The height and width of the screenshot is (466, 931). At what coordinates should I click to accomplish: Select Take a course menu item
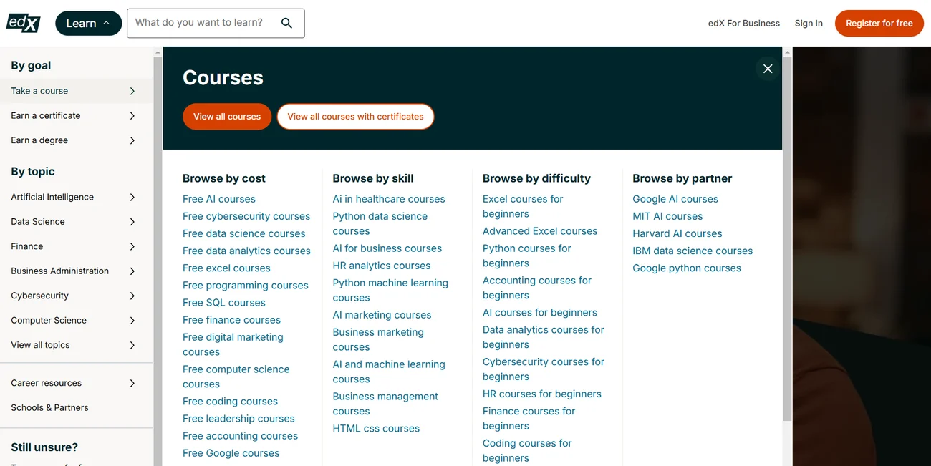point(40,91)
